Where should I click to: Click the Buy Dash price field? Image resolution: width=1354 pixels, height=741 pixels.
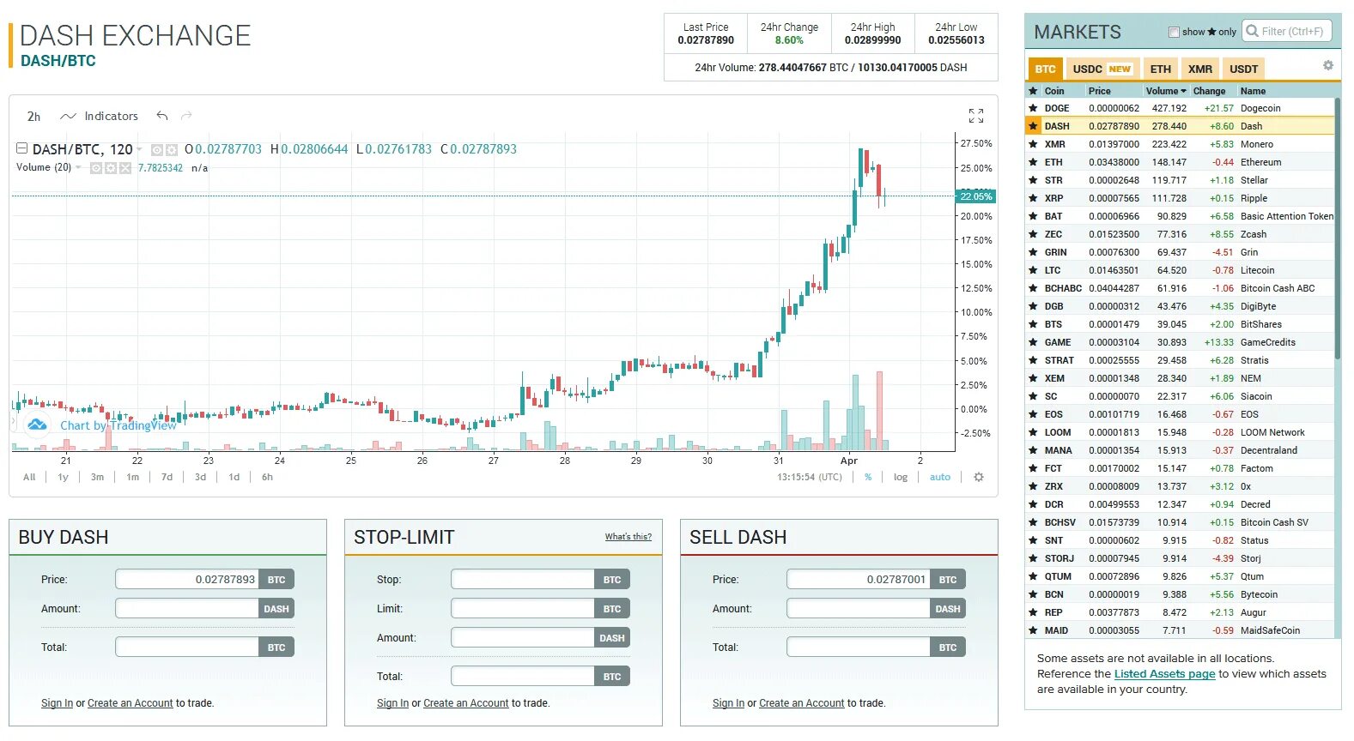(187, 579)
